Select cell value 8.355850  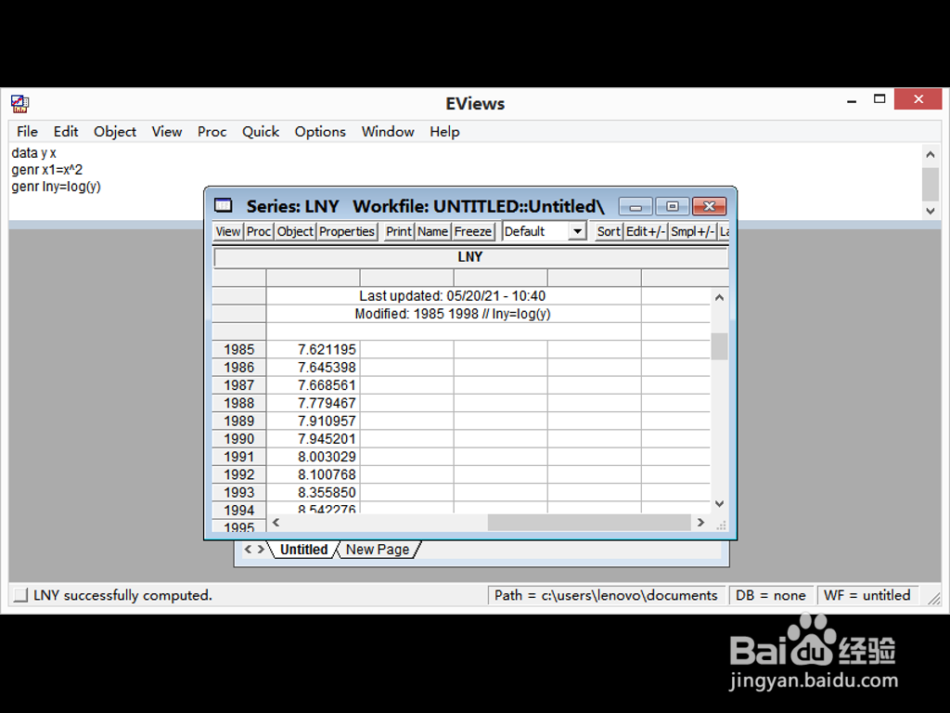(x=314, y=493)
